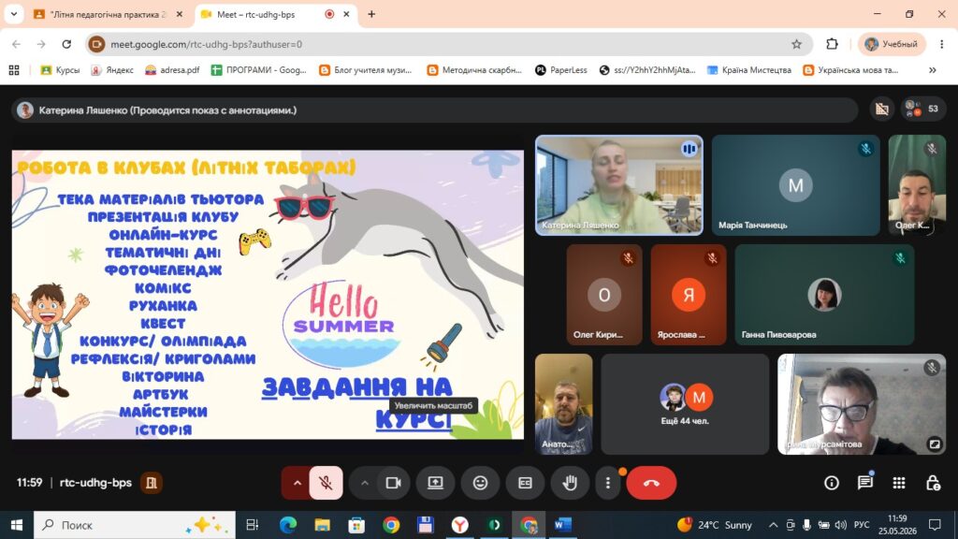Open the 'adresa.pdf' bookmark
Image resolution: width=958 pixels, height=539 pixels.
[172, 70]
